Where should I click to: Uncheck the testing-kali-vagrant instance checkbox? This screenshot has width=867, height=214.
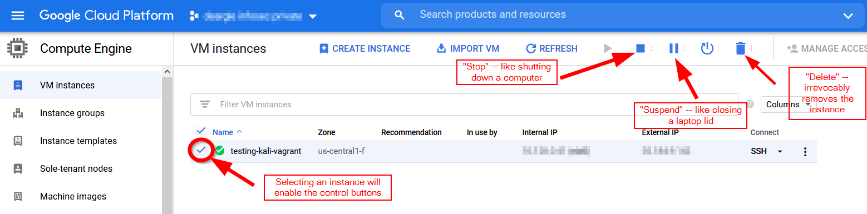(200, 151)
